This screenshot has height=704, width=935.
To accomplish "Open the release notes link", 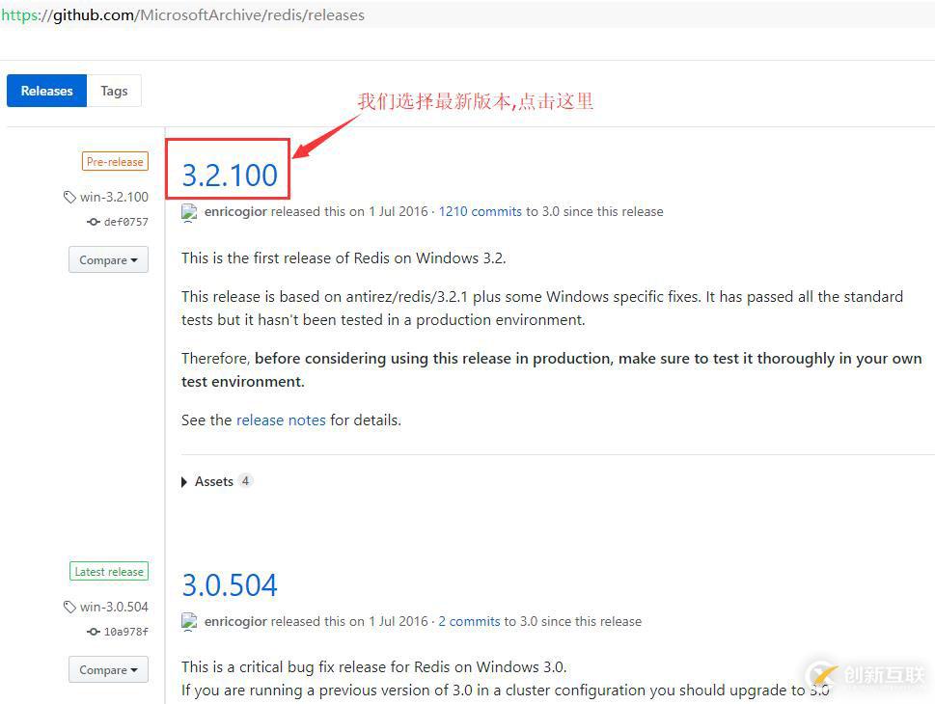I will point(281,420).
